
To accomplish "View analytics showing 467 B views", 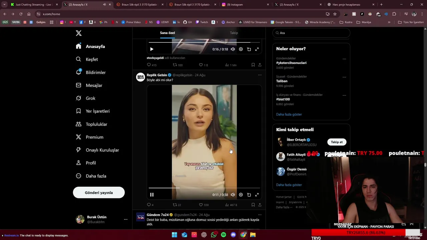I will [x=231, y=205].
